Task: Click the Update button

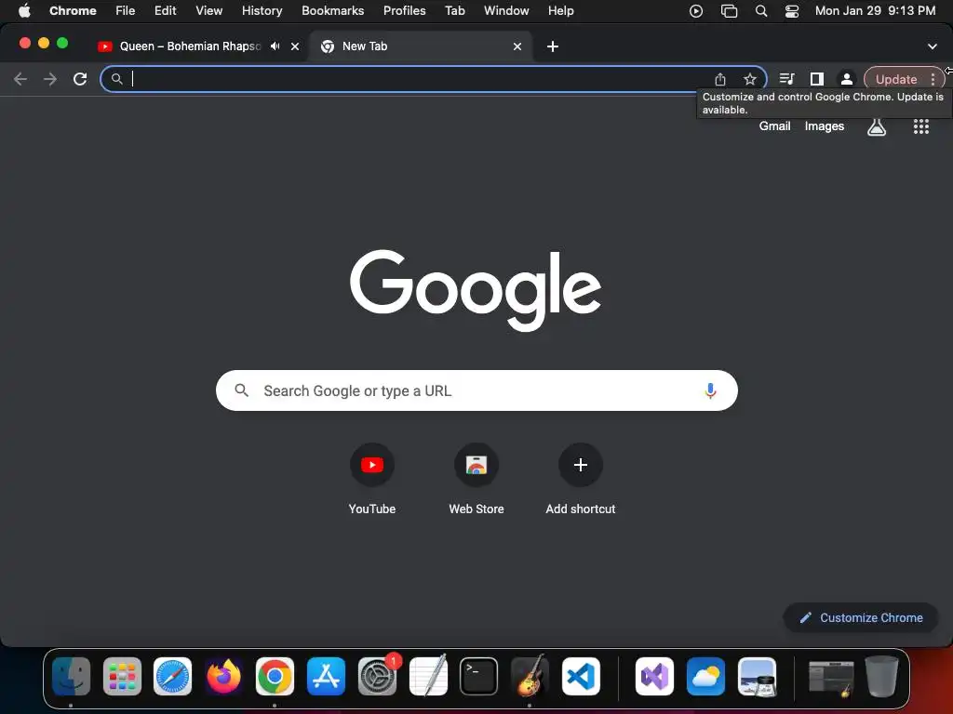Action: tap(896, 79)
